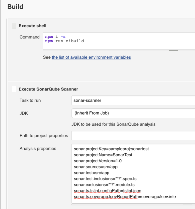The width and height of the screenshot is (195, 209).
Task: Open the JDK dropdown
Action: tap(133, 113)
